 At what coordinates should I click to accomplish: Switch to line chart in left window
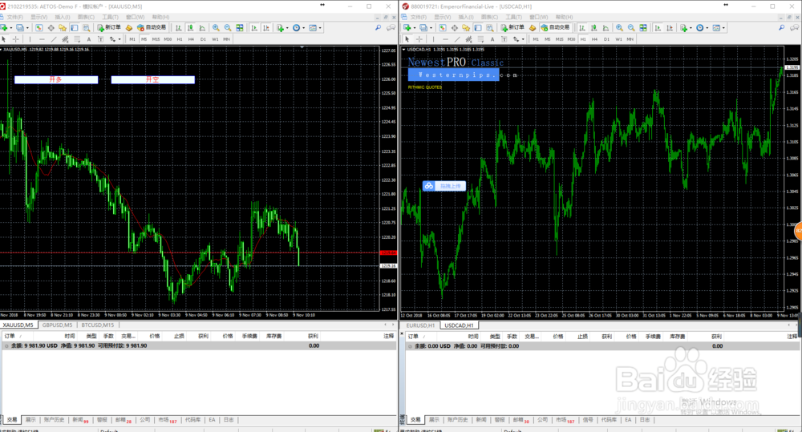(x=202, y=27)
